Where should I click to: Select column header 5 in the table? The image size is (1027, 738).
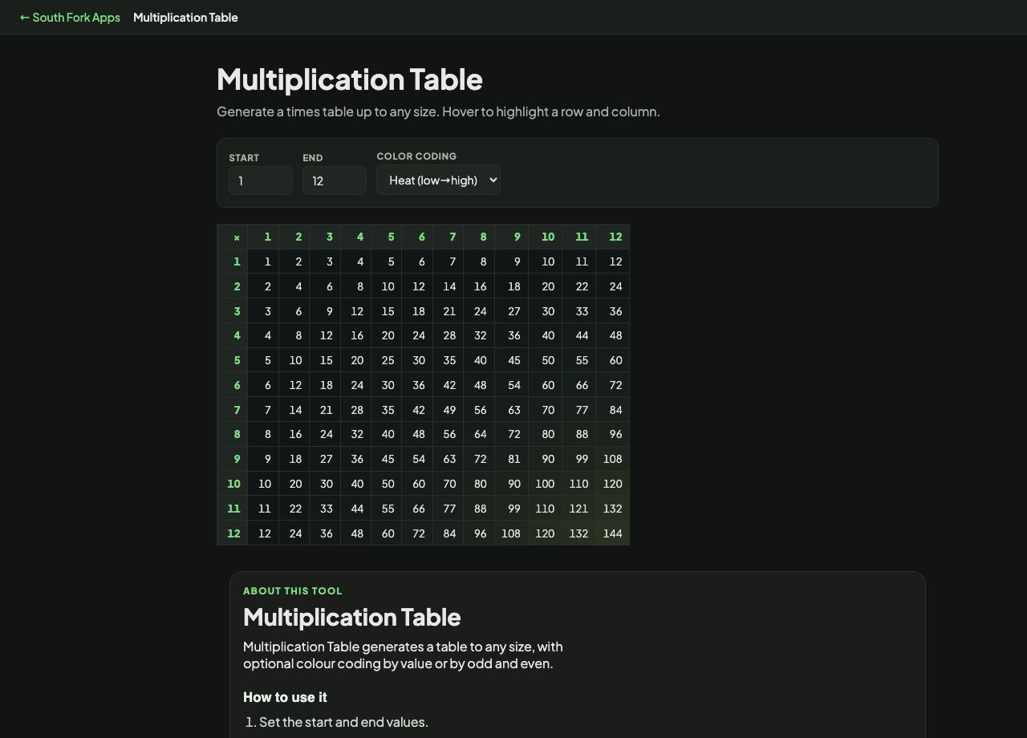[387, 237]
